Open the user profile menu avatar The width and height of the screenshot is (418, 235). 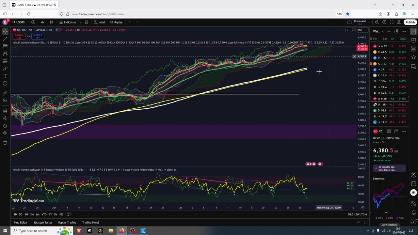coord(5,22)
